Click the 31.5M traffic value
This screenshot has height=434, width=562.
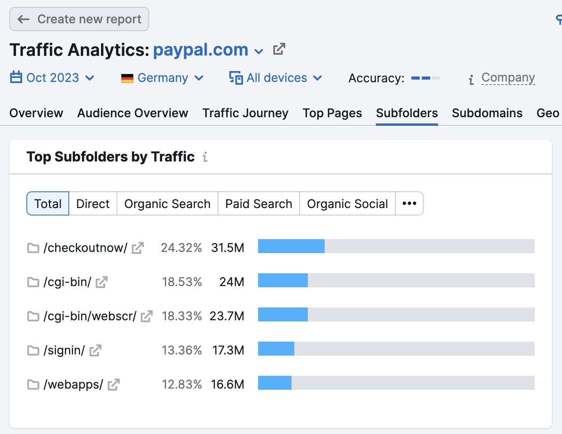pos(228,248)
